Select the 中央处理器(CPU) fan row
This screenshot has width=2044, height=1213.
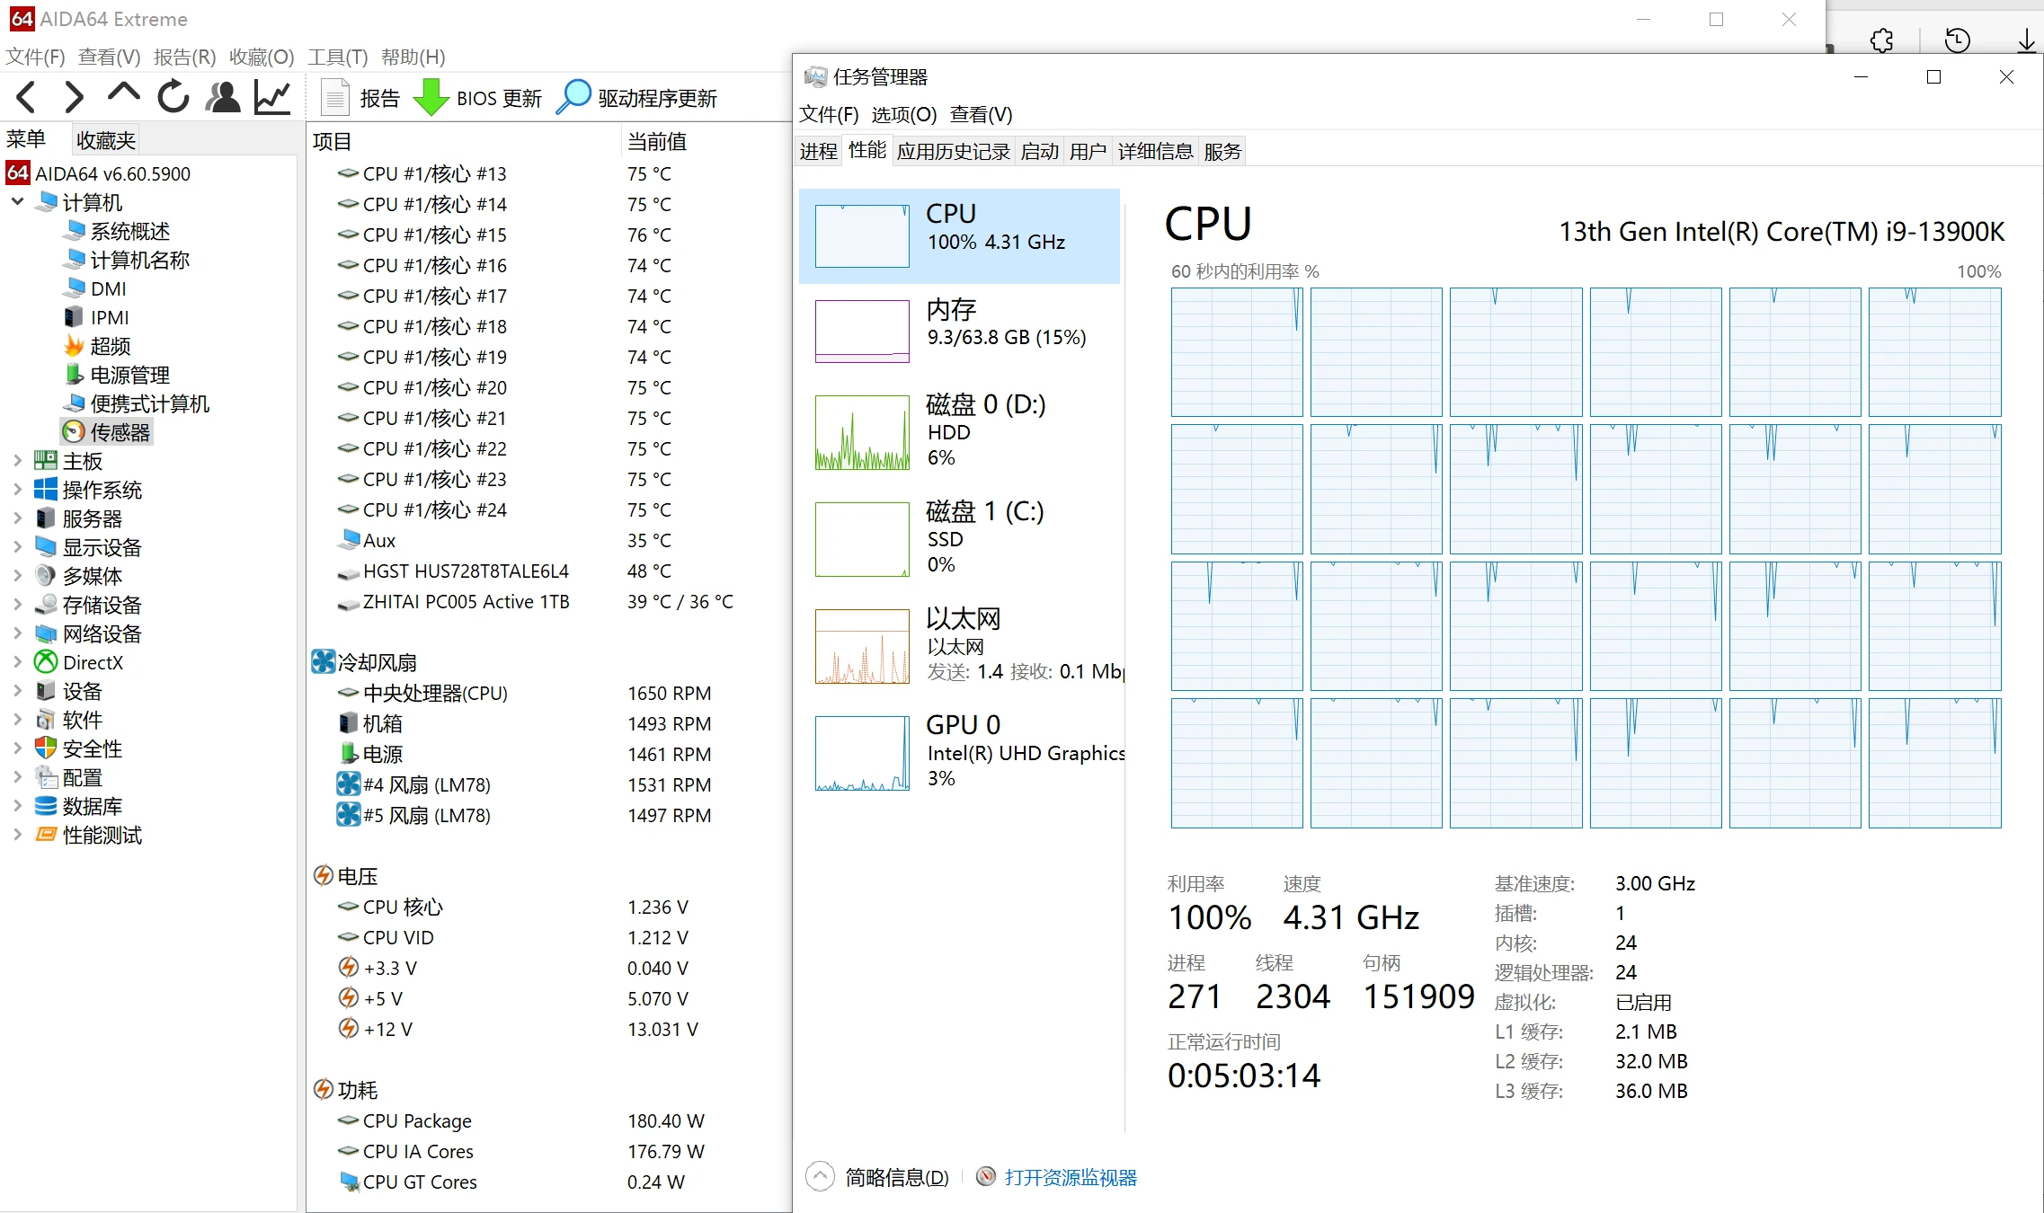pos(524,694)
